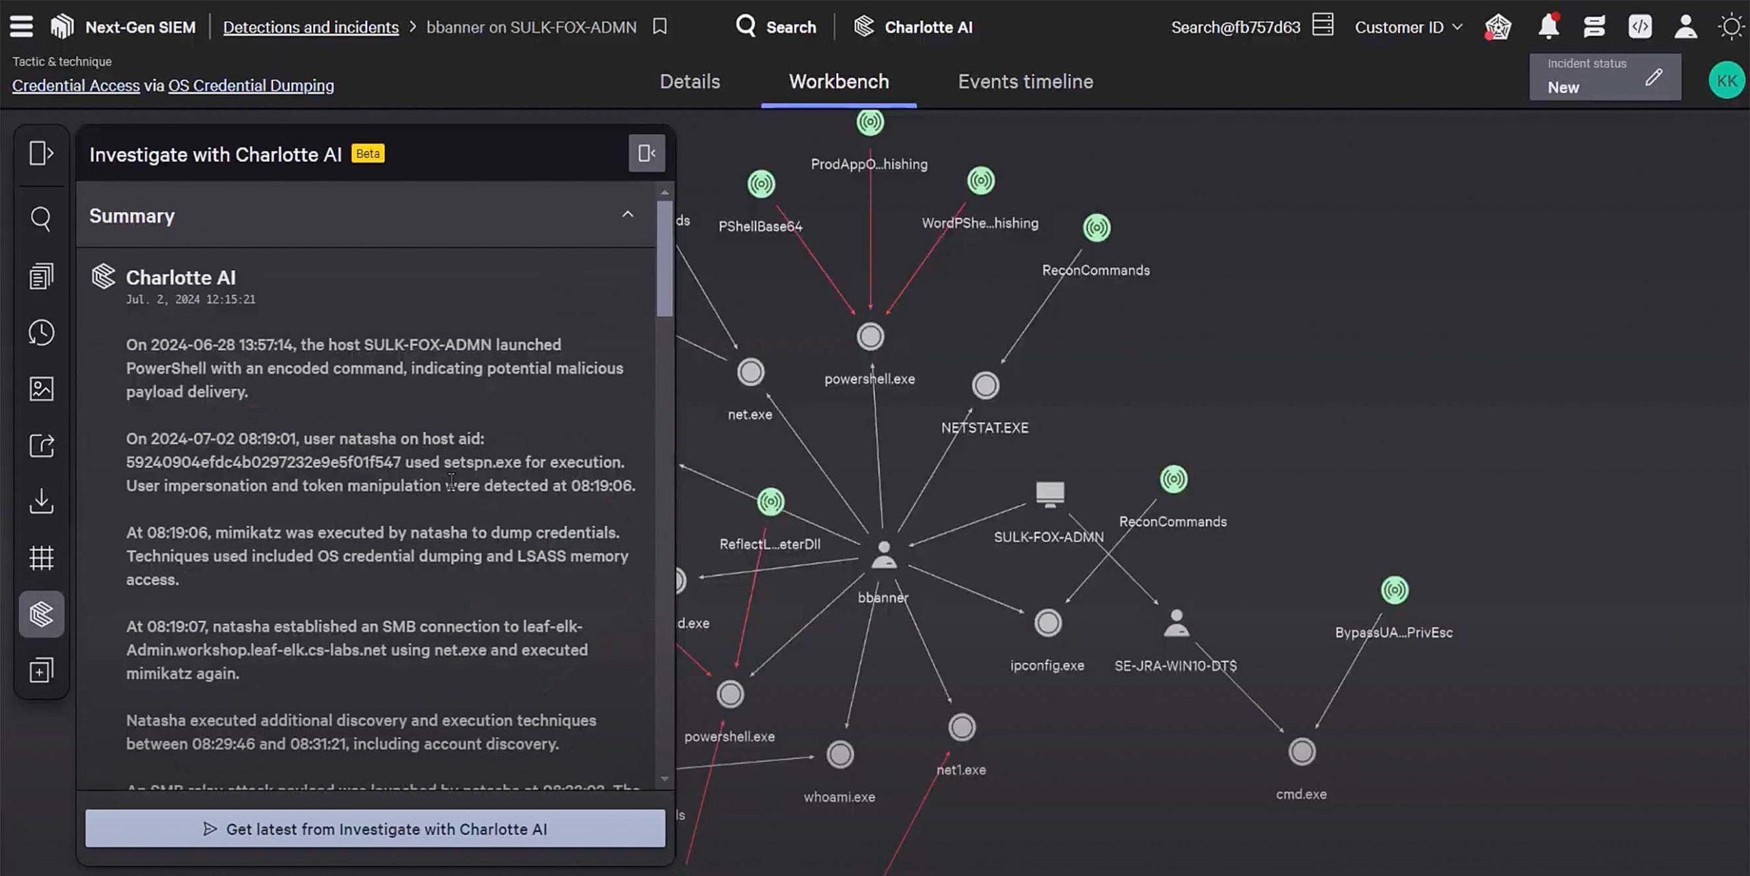
Task: Click the 'Jul. 2, 2024 12:15:21' timestamp
Action: click(x=191, y=299)
